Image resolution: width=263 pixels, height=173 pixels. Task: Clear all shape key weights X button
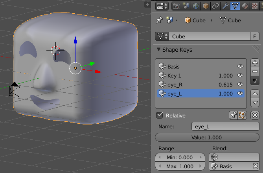(x=255, y=115)
